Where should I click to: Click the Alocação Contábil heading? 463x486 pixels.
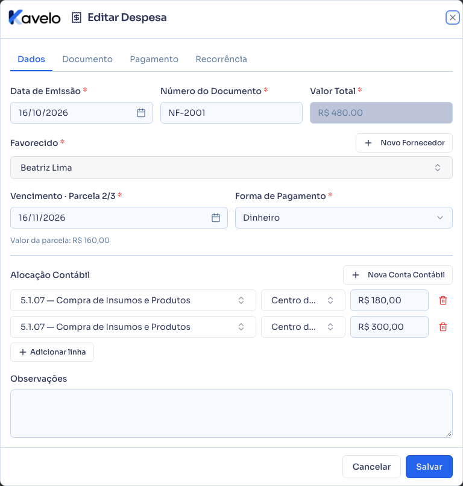click(50, 275)
